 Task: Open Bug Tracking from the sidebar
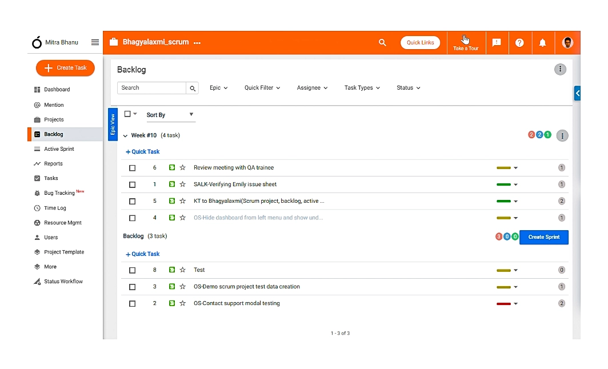(59, 192)
